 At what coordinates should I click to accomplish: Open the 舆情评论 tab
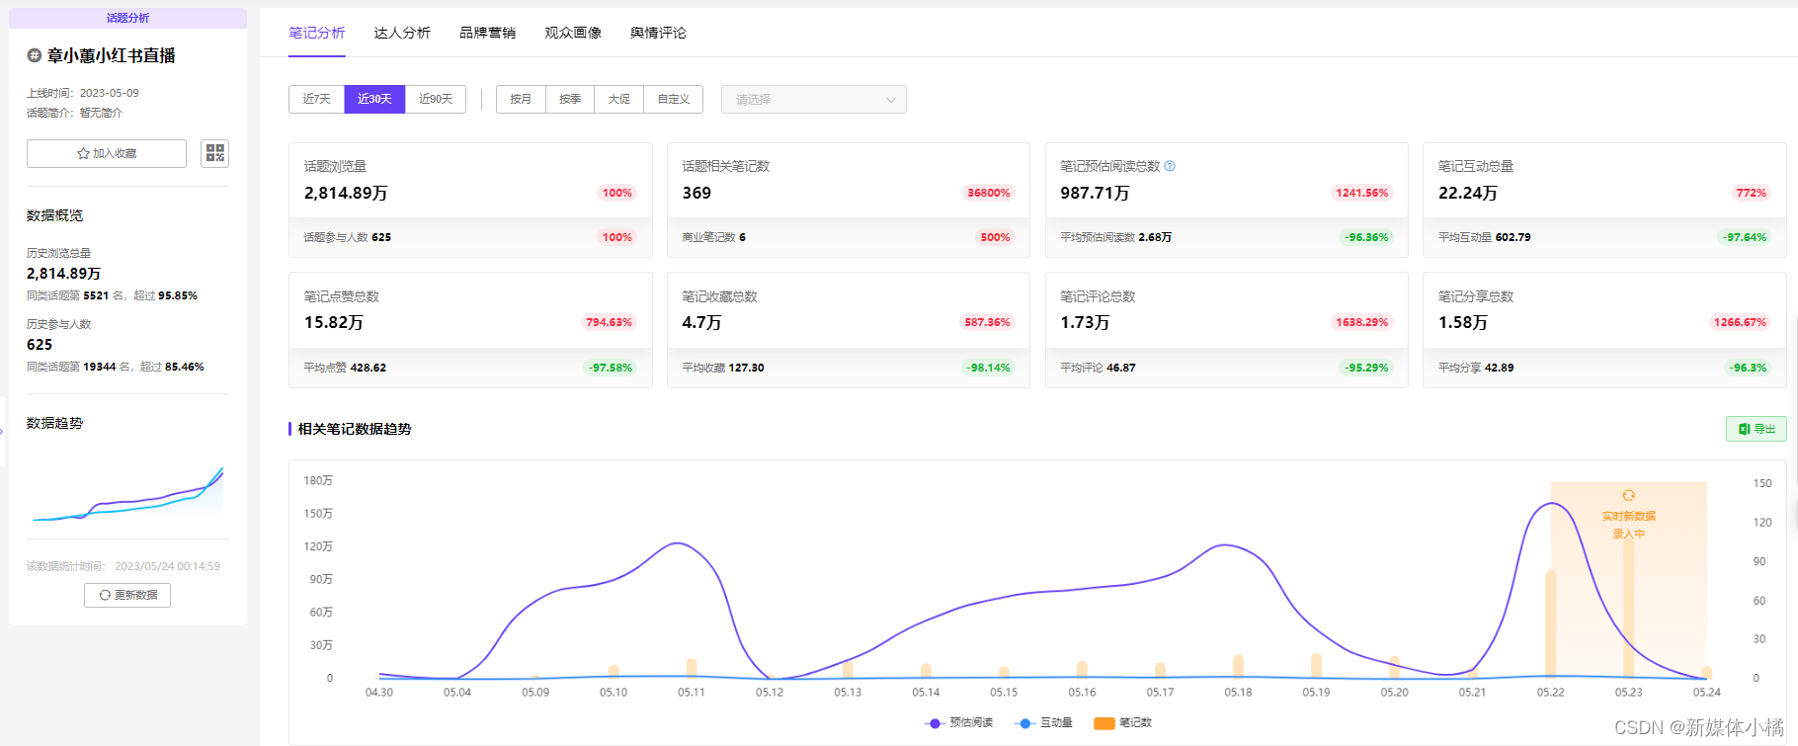658,33
